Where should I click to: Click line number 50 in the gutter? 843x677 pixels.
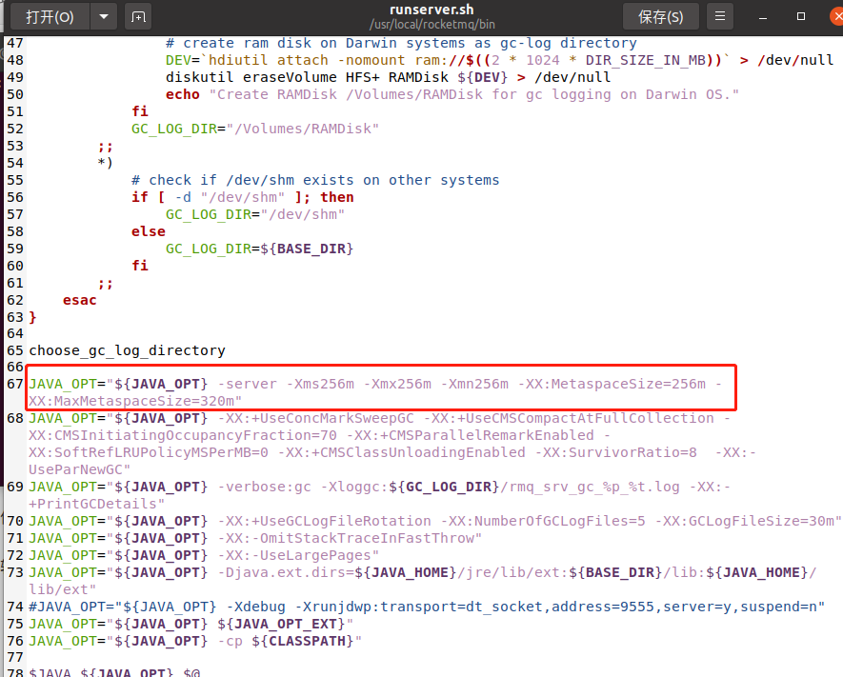pyautogui.click(x=14, y=94)
